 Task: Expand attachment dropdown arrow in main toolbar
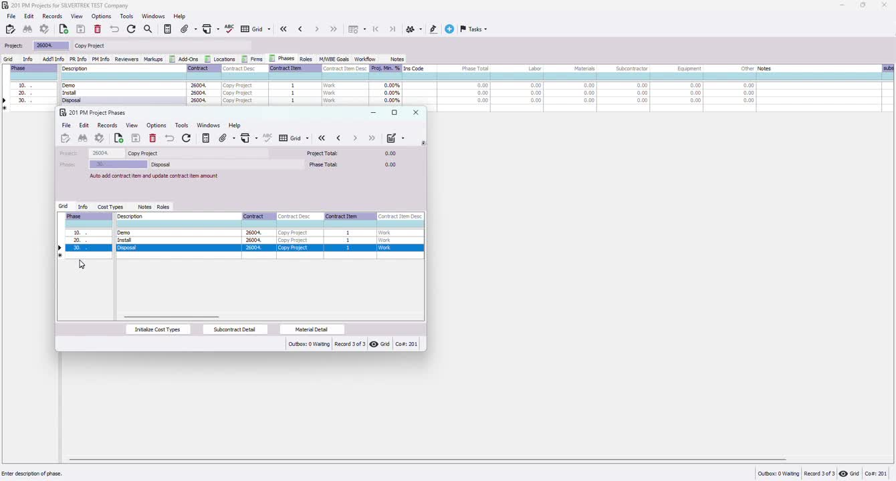[x=195, y=29]
